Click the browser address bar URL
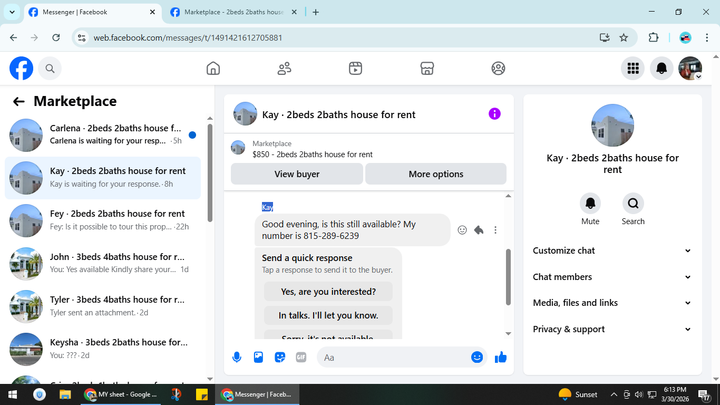Image resolution: width=720 pixels, height=405 pixels. (x=188, y=37)
